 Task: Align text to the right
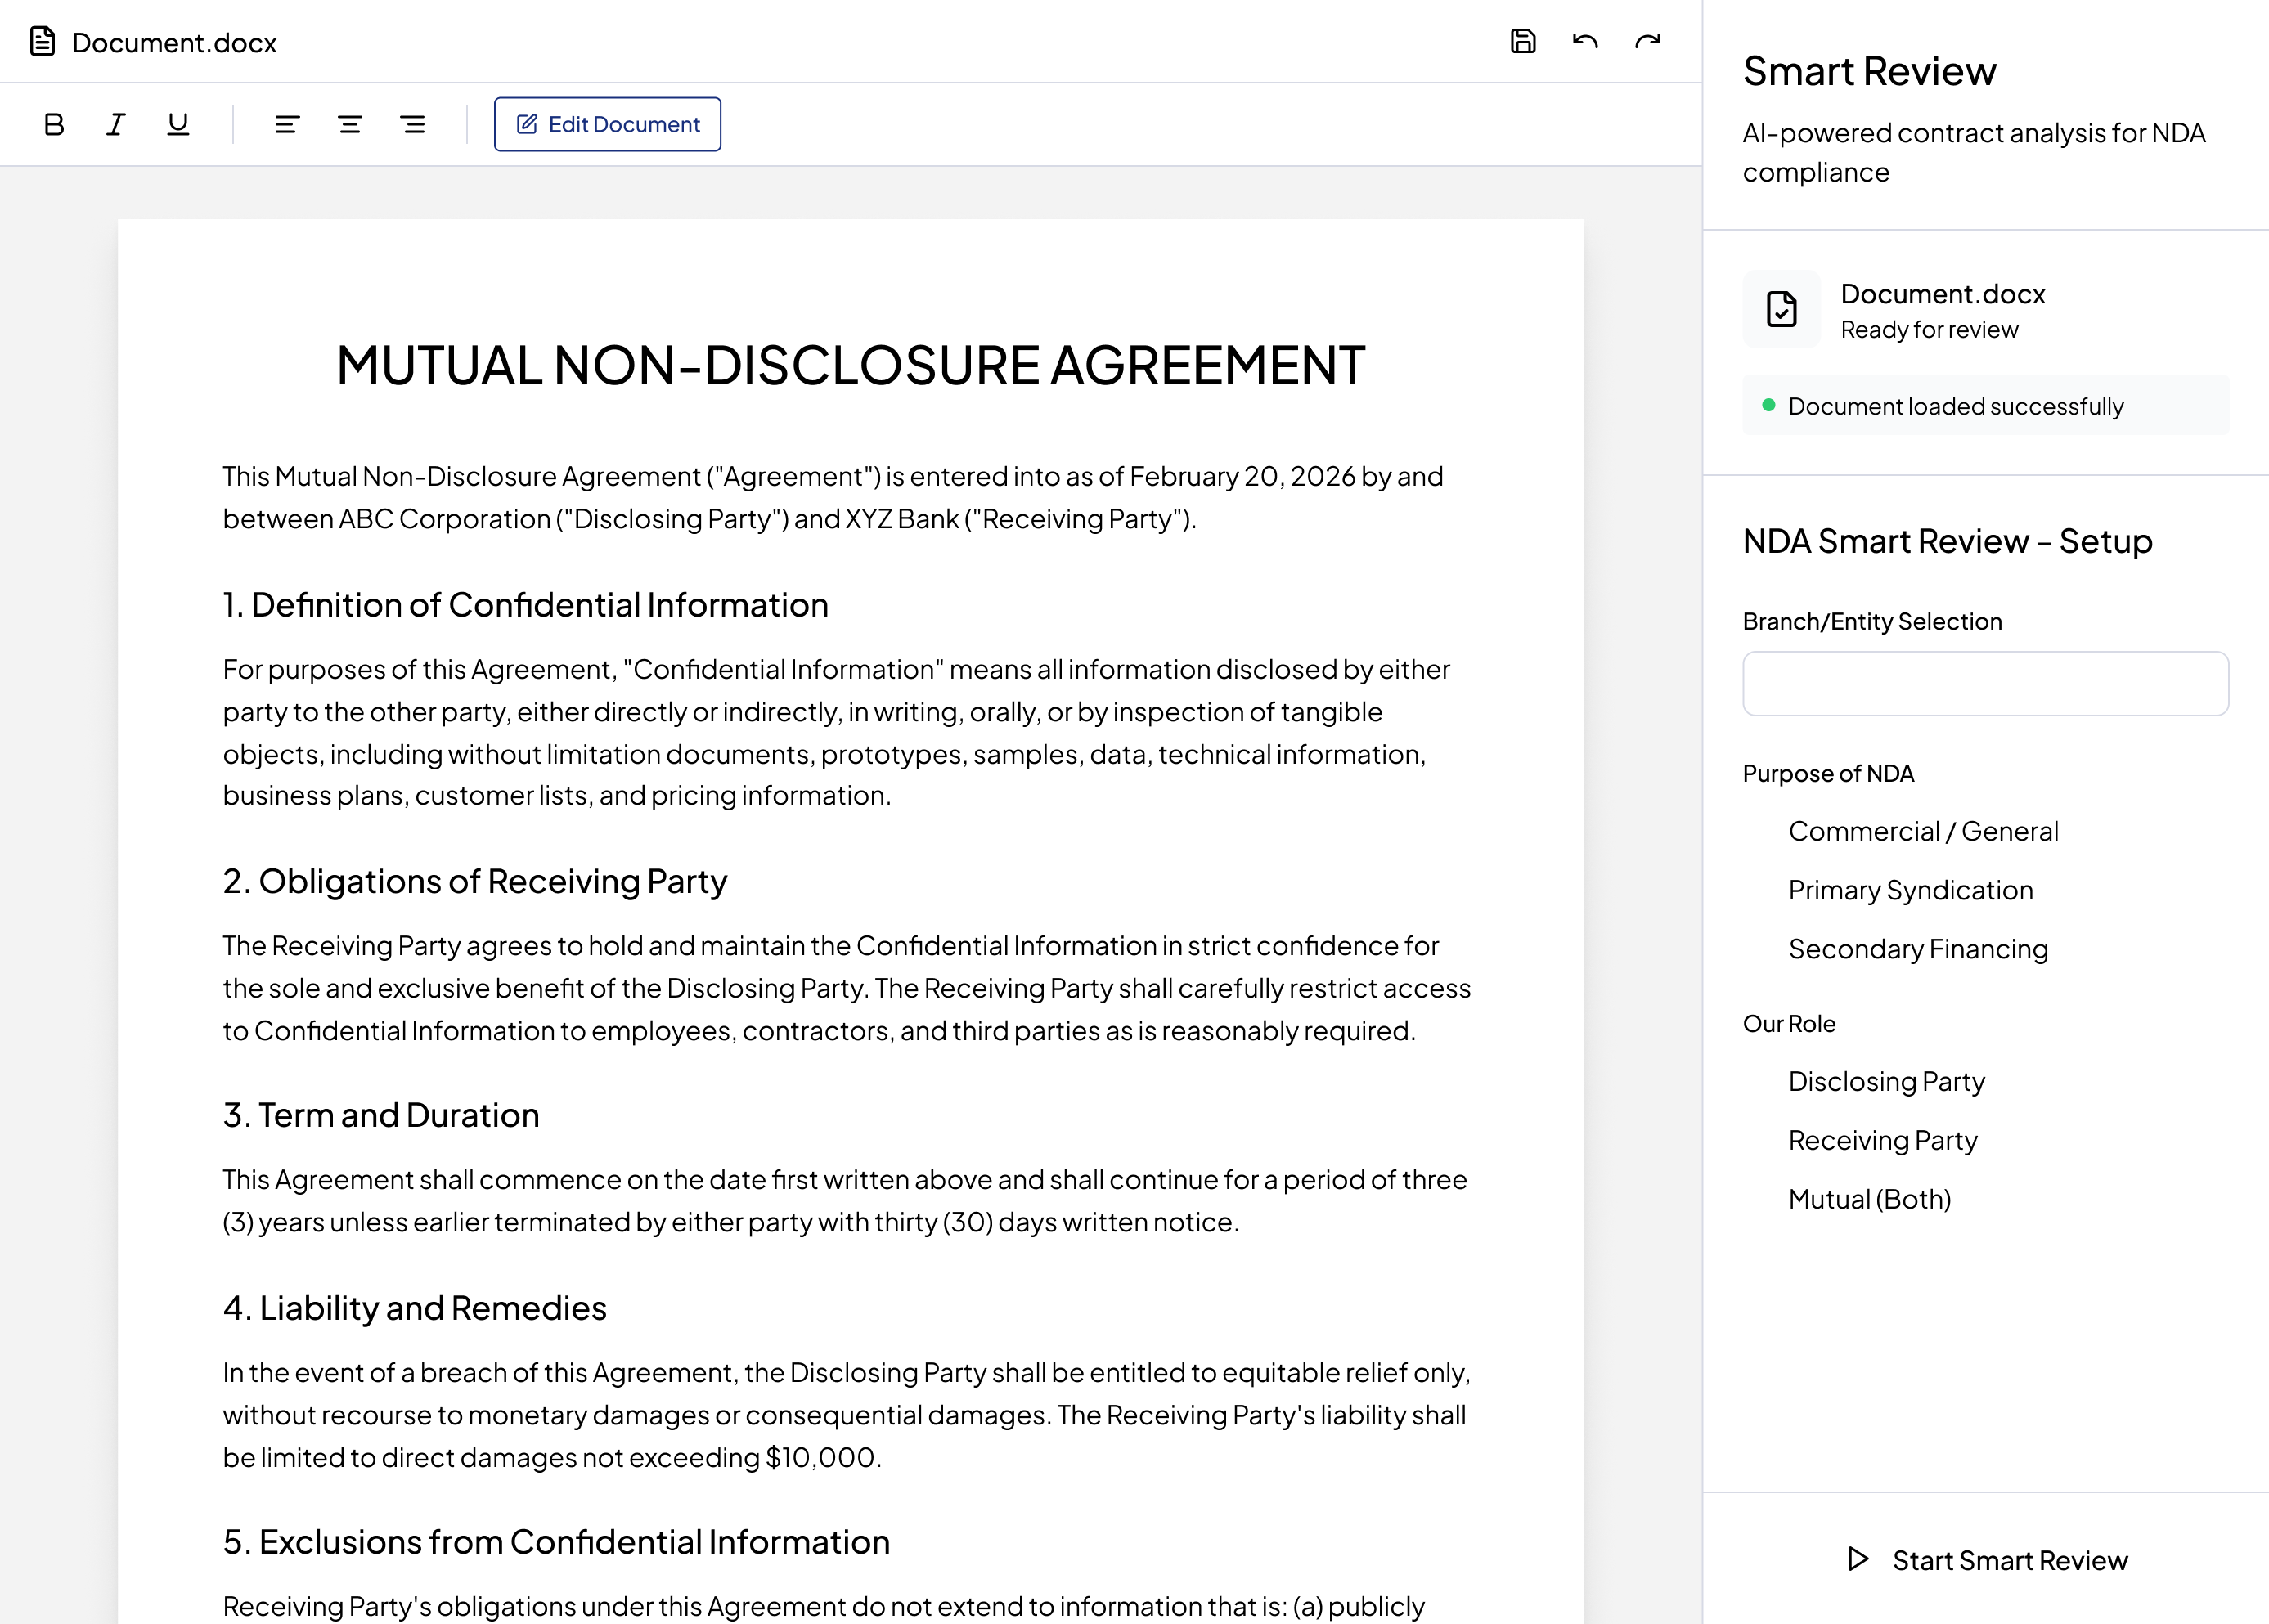[x=412, y=124]
